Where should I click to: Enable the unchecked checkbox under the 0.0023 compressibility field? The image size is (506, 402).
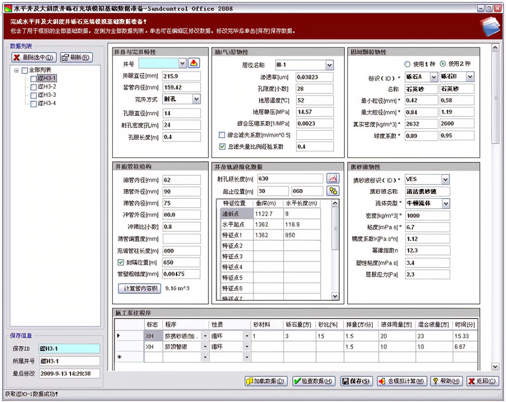pos(222,135)
